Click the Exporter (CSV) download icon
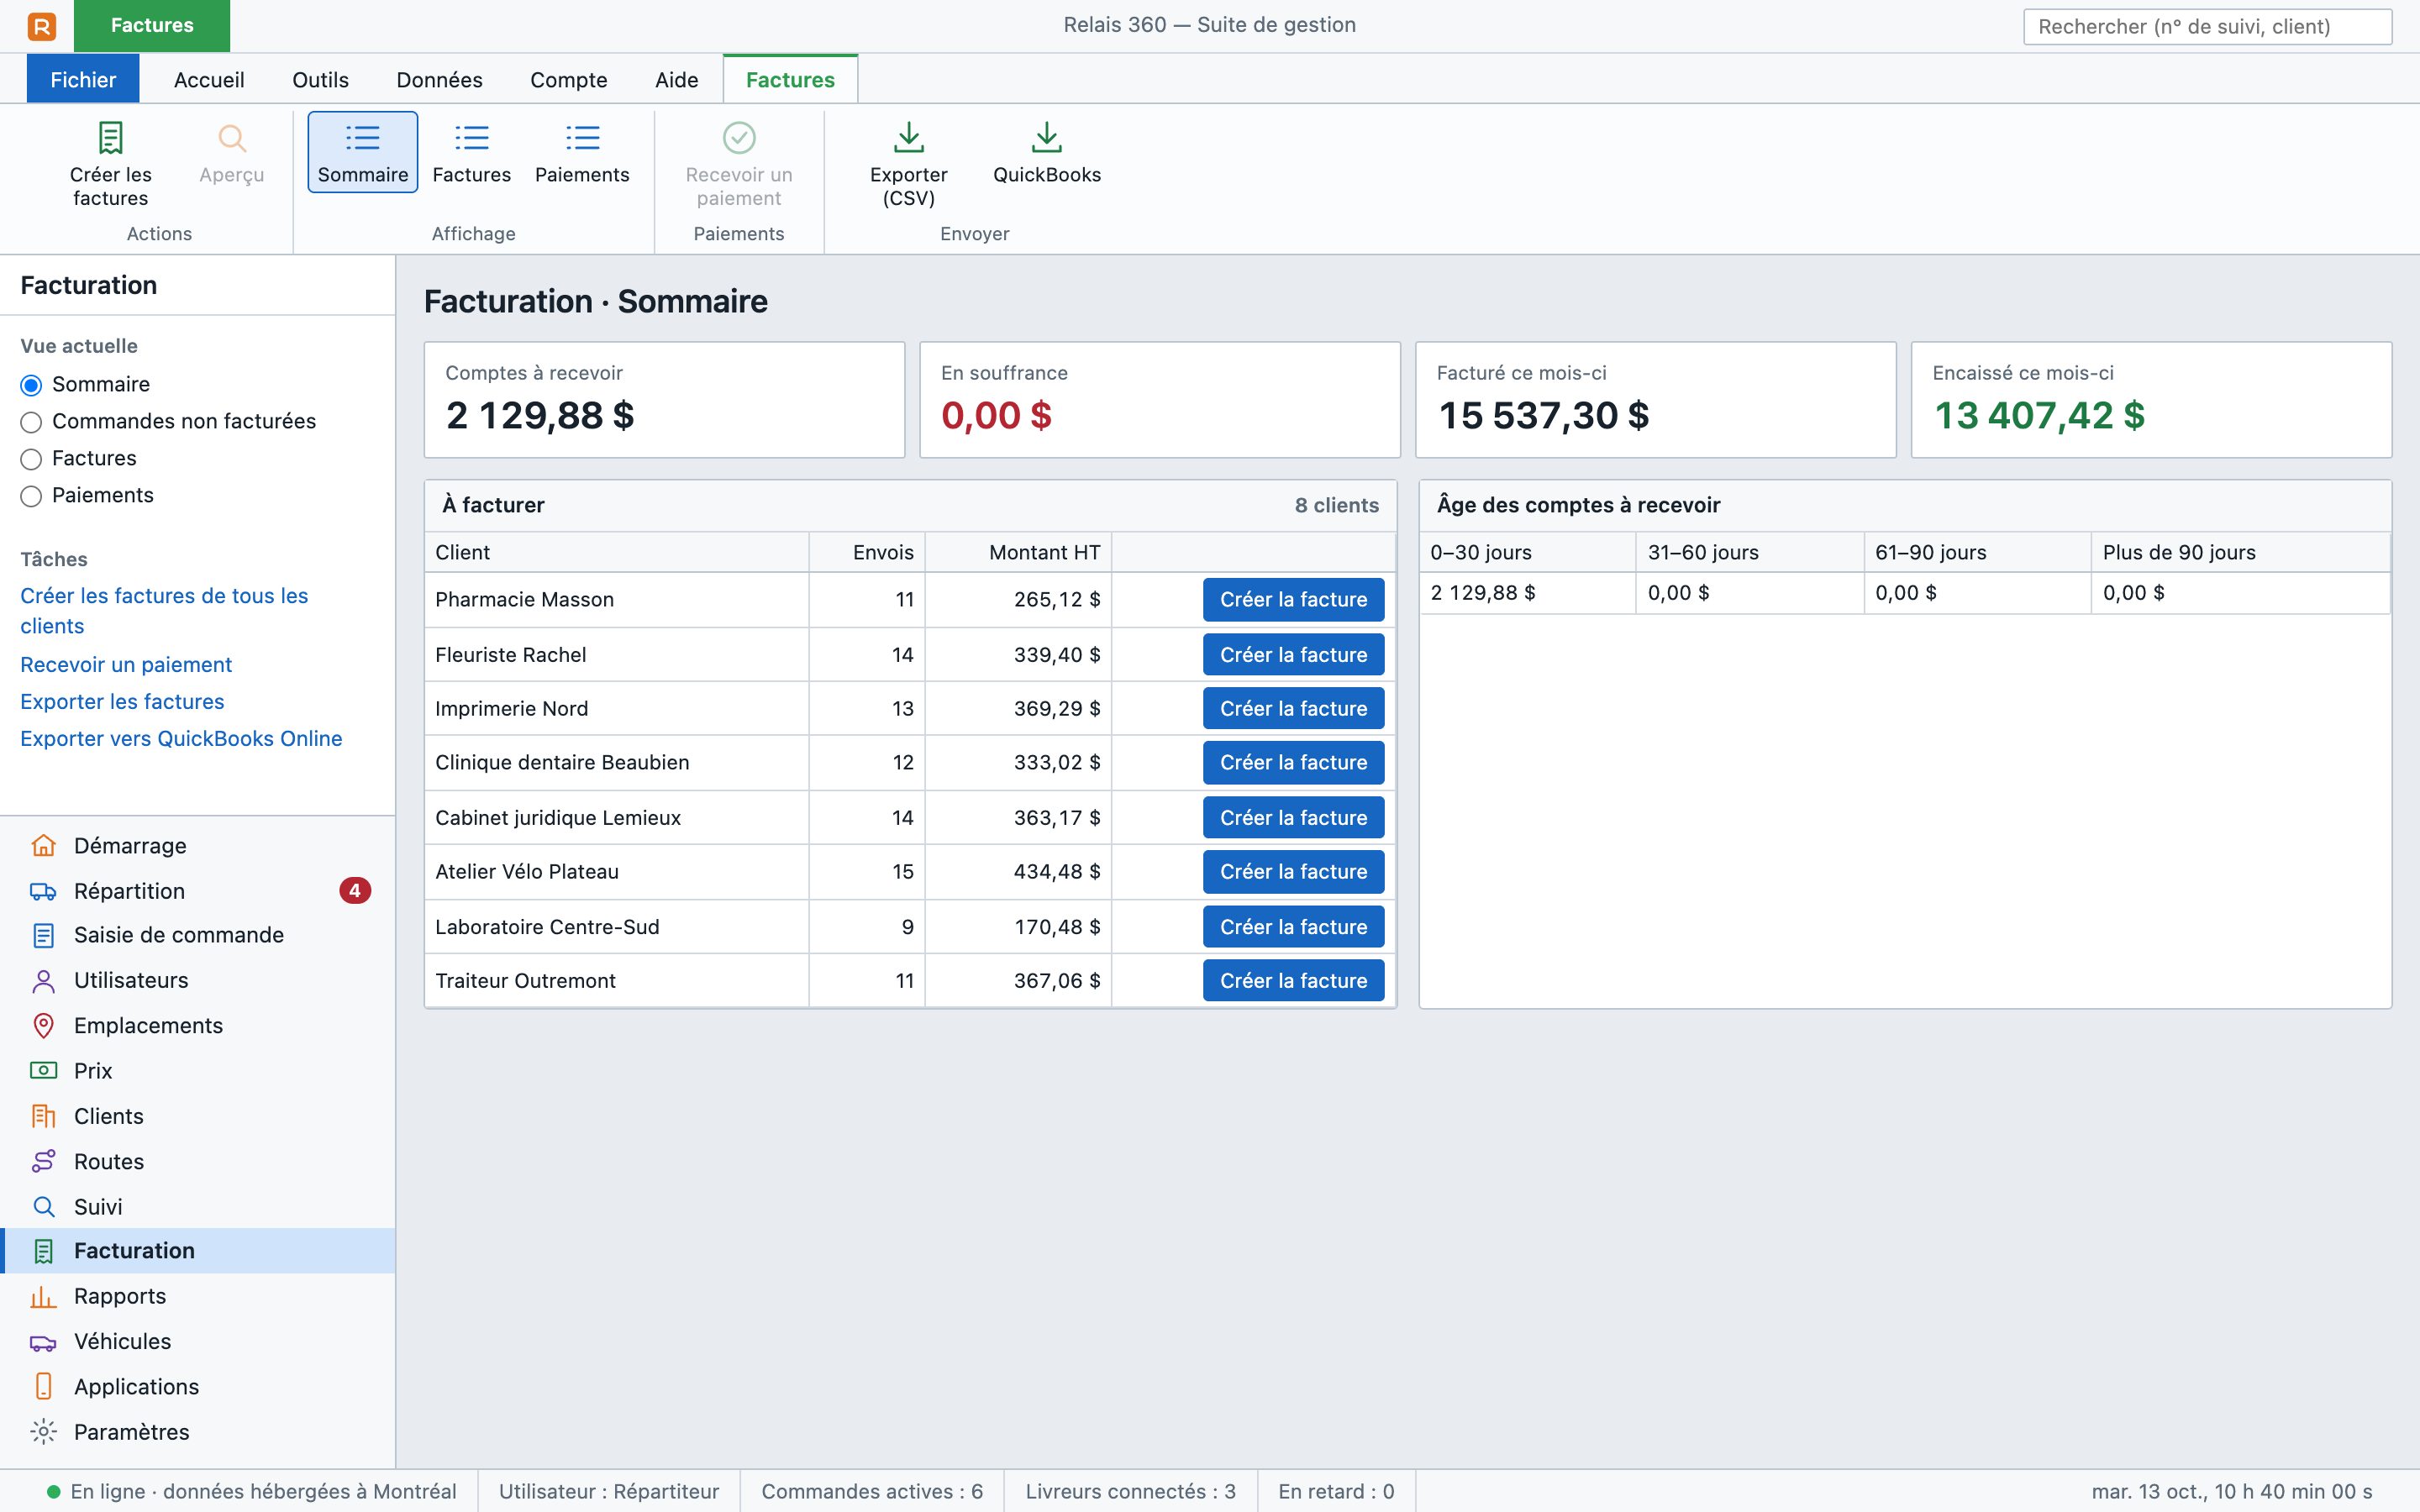The width and height of the screenshot is (2420, 1512). click(x=908, y=138)
